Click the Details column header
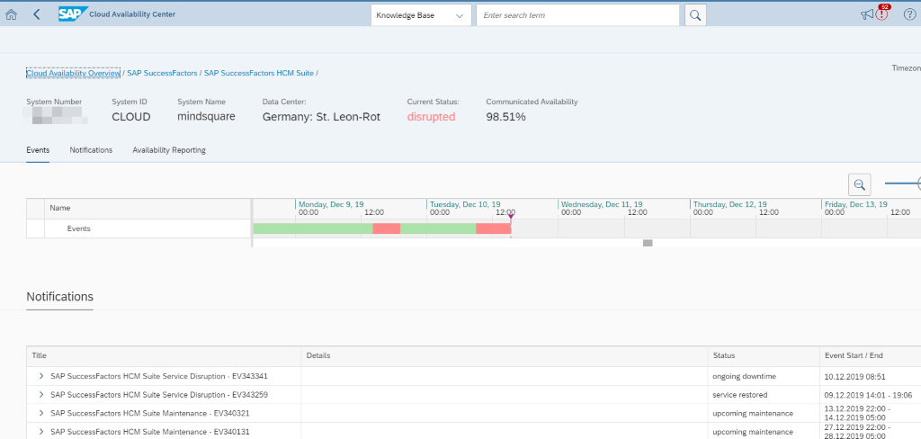The height and width of the screenshot is (439, 921). tap(505, 356)
